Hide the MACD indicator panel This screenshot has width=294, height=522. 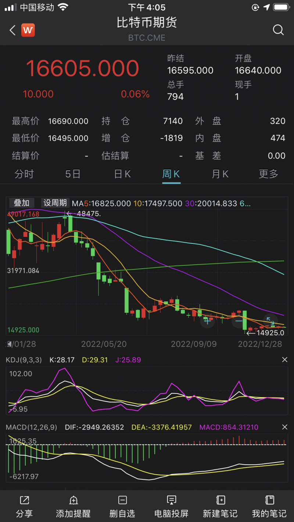(285, 427)
